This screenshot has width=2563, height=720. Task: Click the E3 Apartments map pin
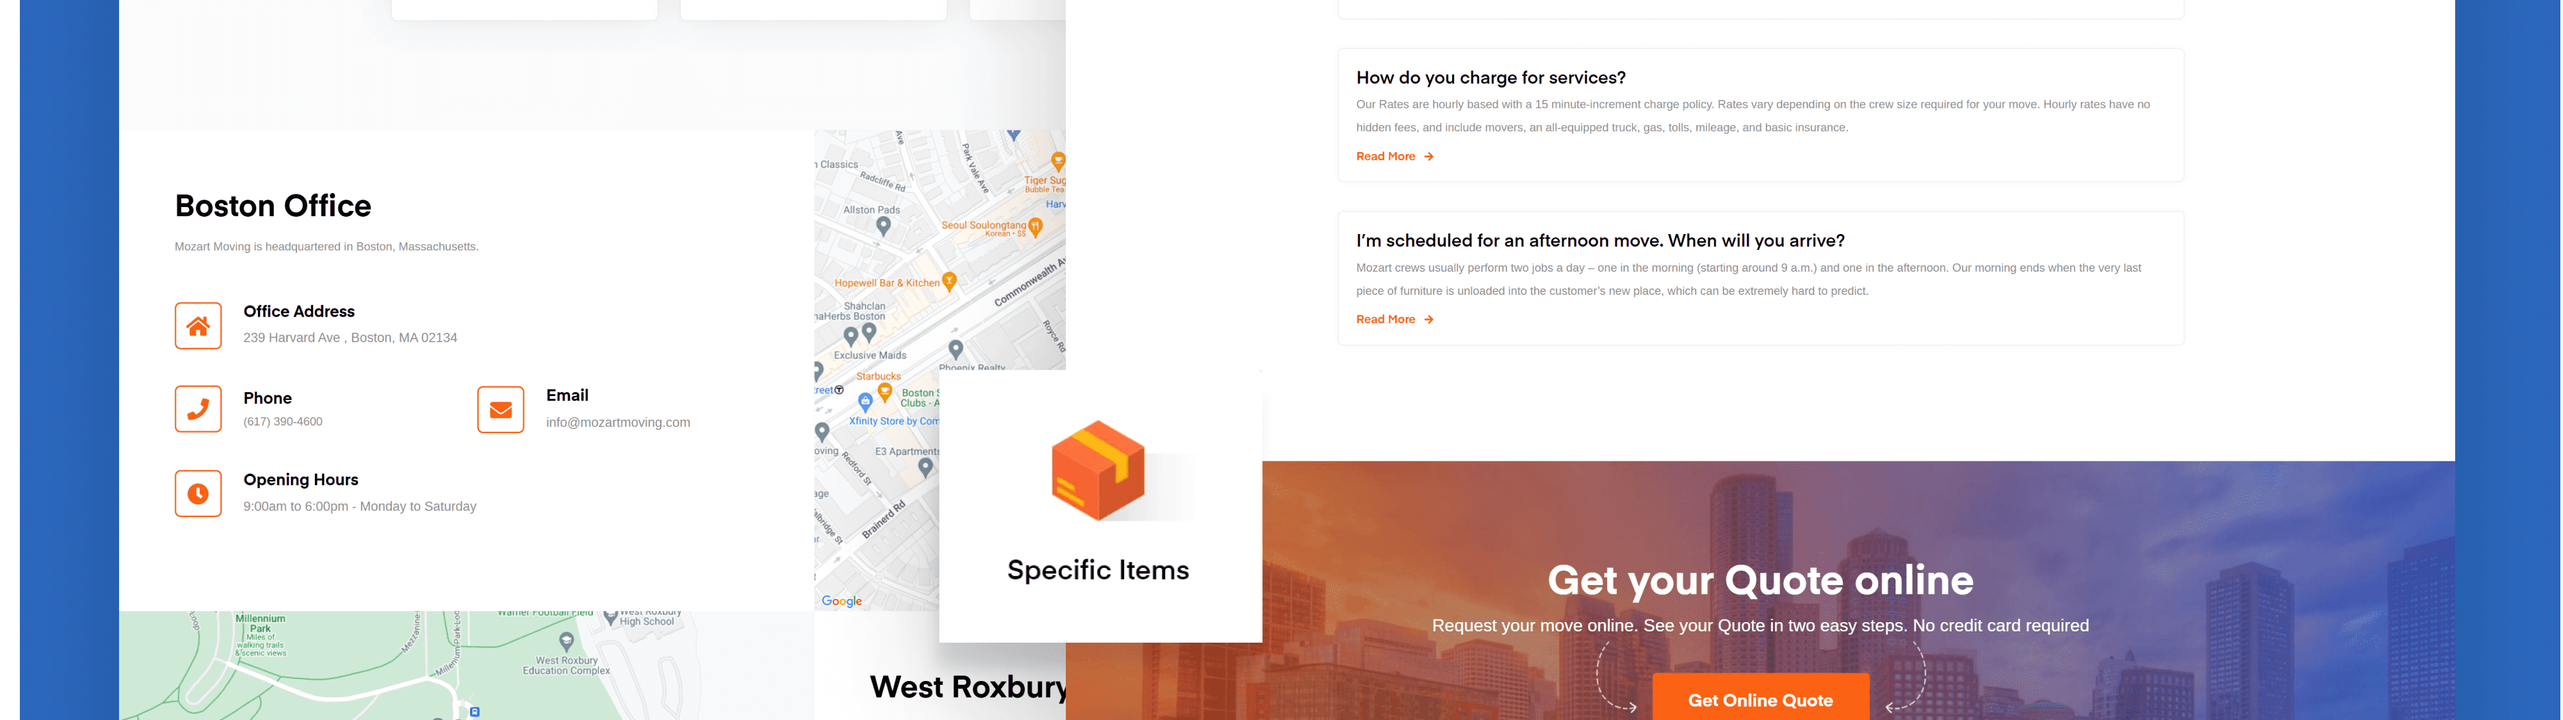coord(926,466)
